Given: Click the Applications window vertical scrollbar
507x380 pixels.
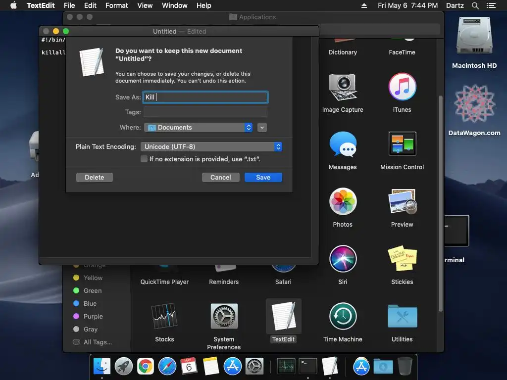Looking at the screenshot, I should point(440,203).
